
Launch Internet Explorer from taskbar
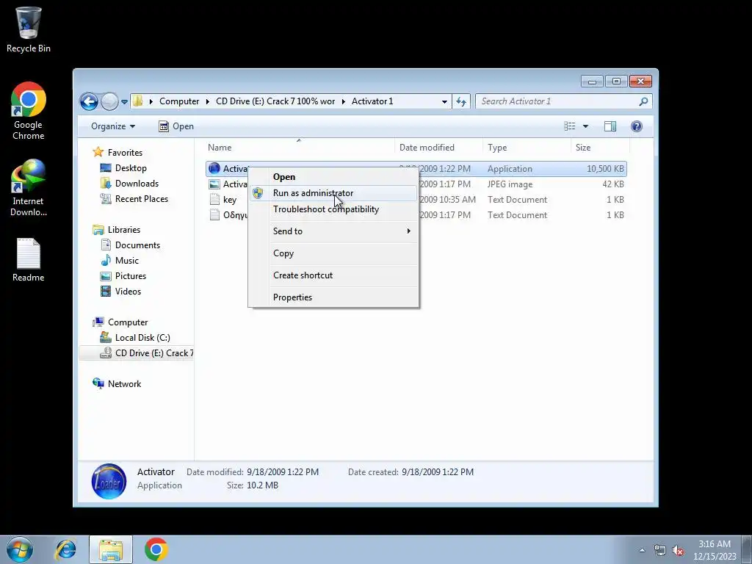pyautogui.click(x=65, y=549)
